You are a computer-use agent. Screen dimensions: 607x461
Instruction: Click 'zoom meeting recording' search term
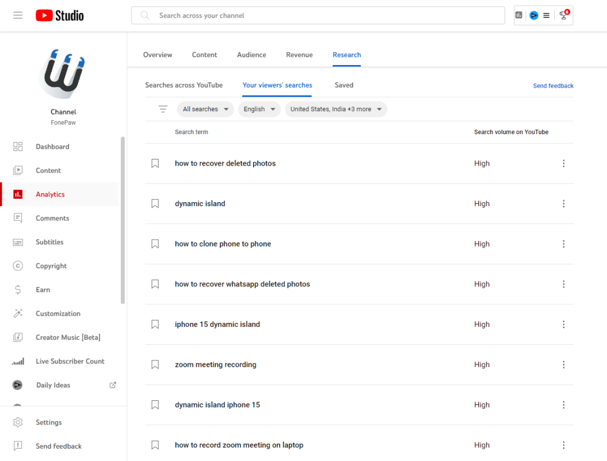pyautogui.click(x=216, y=364)
